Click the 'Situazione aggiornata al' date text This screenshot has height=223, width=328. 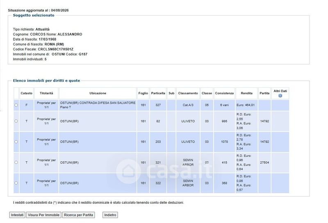pyautogui.click(x=38, y=10)
